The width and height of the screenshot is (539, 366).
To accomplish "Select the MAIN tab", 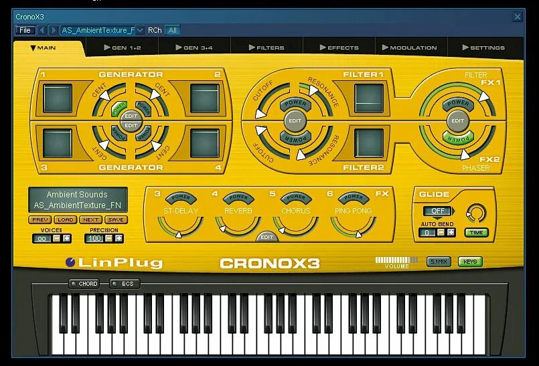I will [44, 48].
